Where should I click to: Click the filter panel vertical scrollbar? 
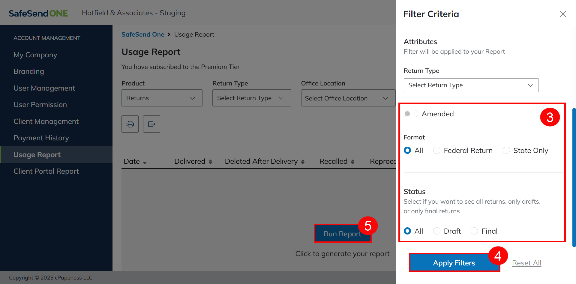click(x=574, y=177)
